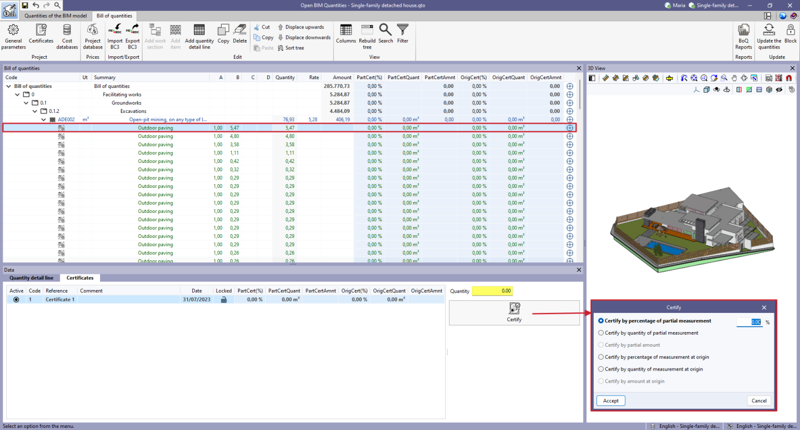800x430 pixels.
Task: Click the percentage input in Certify dialog
Action: 750,322
